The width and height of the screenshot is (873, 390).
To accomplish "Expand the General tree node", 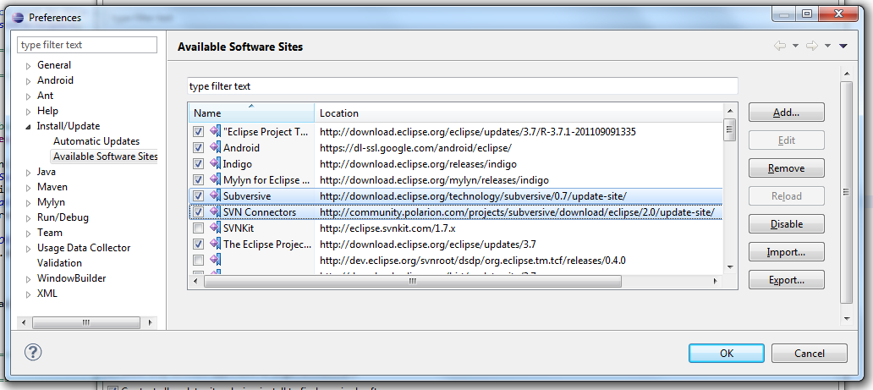I will 29,66.
